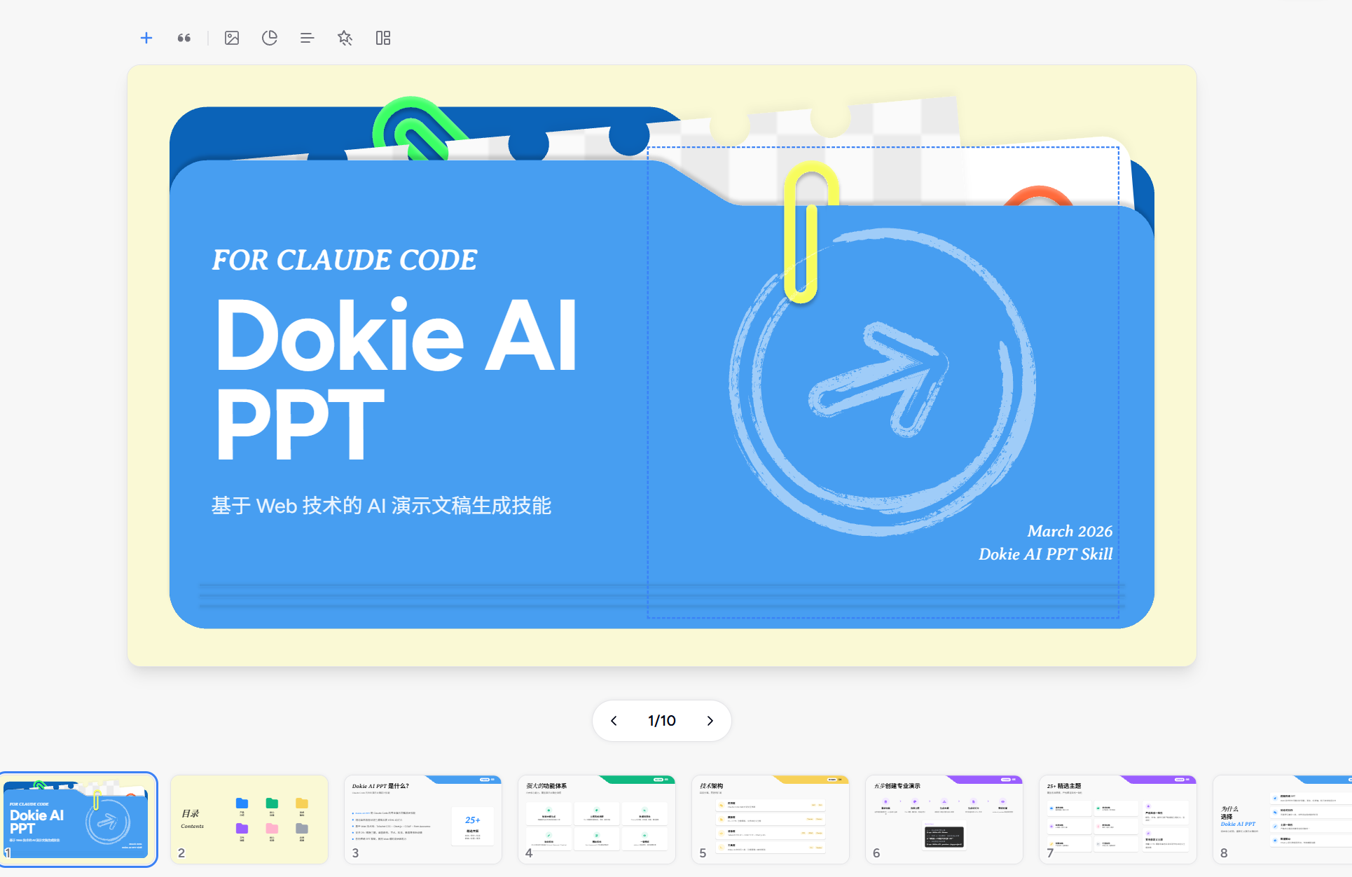Open slide 6 thumbnail
This screenshot has height=877, width=1352.
[x=944, y=819]
